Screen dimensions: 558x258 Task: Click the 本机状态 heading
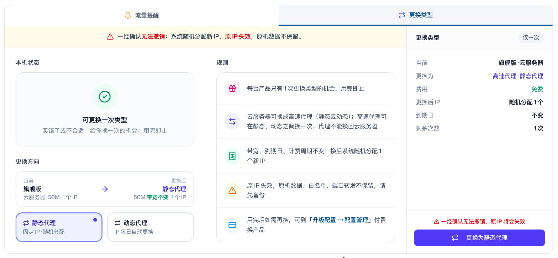[27, 63]
